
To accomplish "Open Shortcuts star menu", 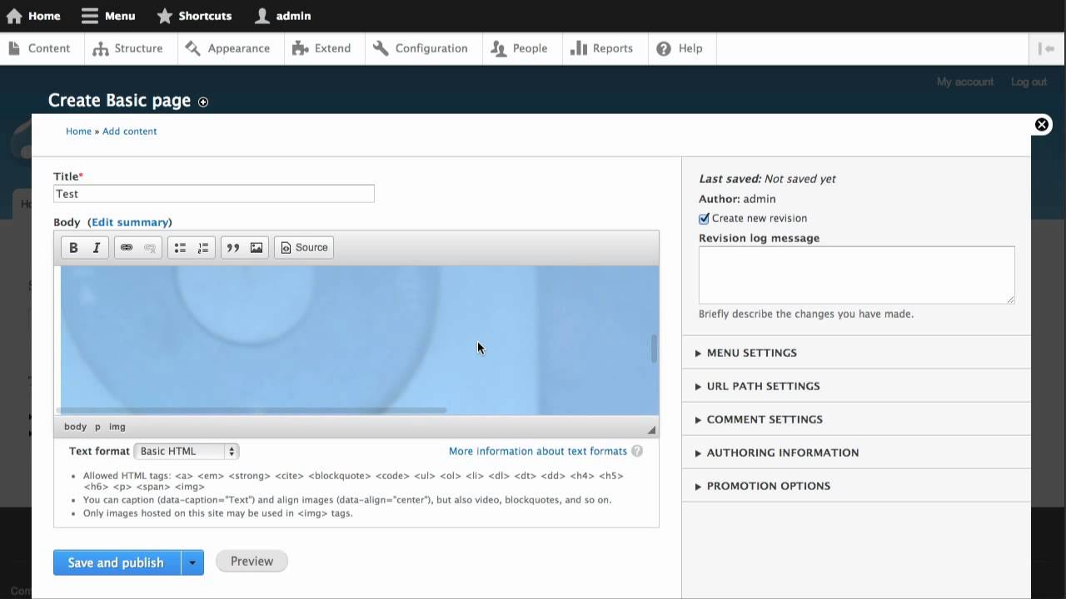I will tap(194, 16).
